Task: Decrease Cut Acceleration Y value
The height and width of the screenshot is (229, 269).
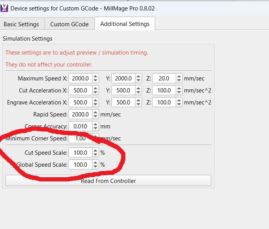Action: (138, 92)
